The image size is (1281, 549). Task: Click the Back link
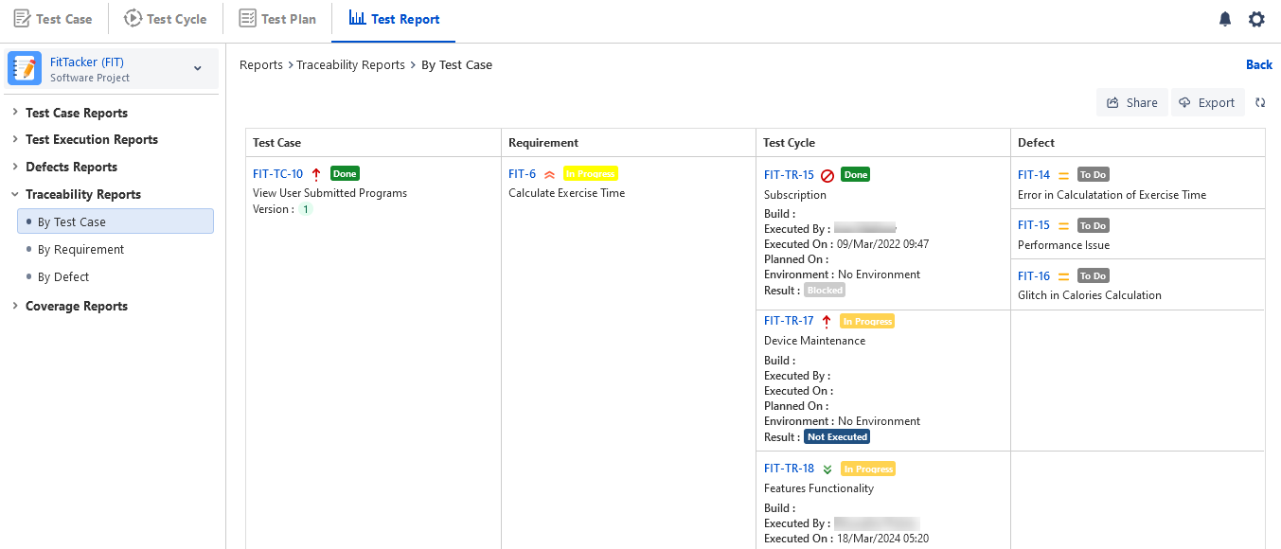[1259, 64]
